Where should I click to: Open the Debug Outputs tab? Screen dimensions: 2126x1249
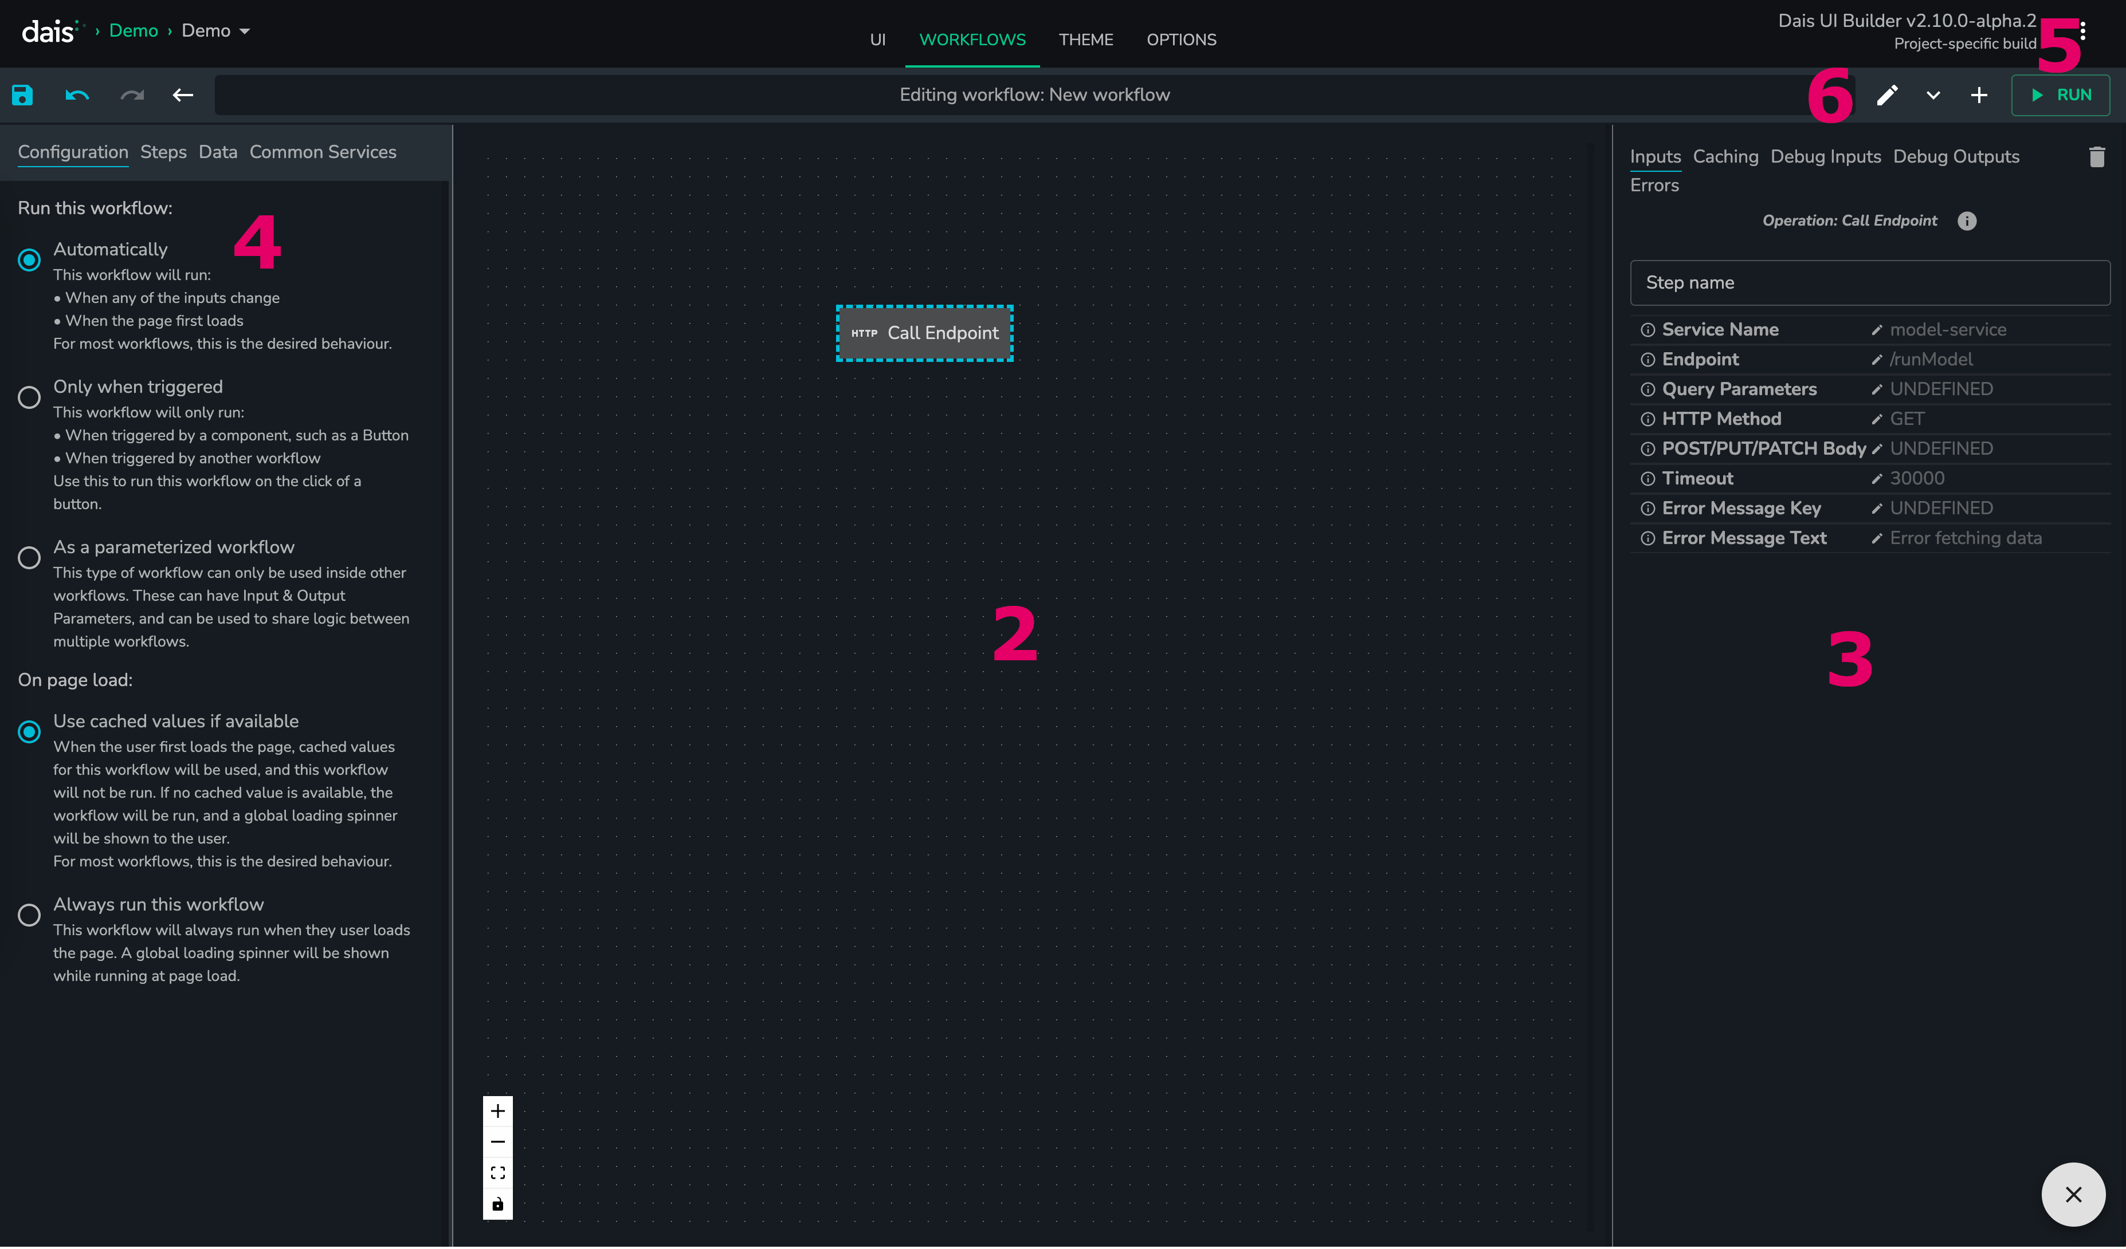point(1956,157)
